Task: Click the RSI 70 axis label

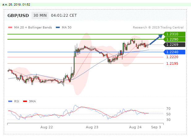Action: click(x=168, y=109)
